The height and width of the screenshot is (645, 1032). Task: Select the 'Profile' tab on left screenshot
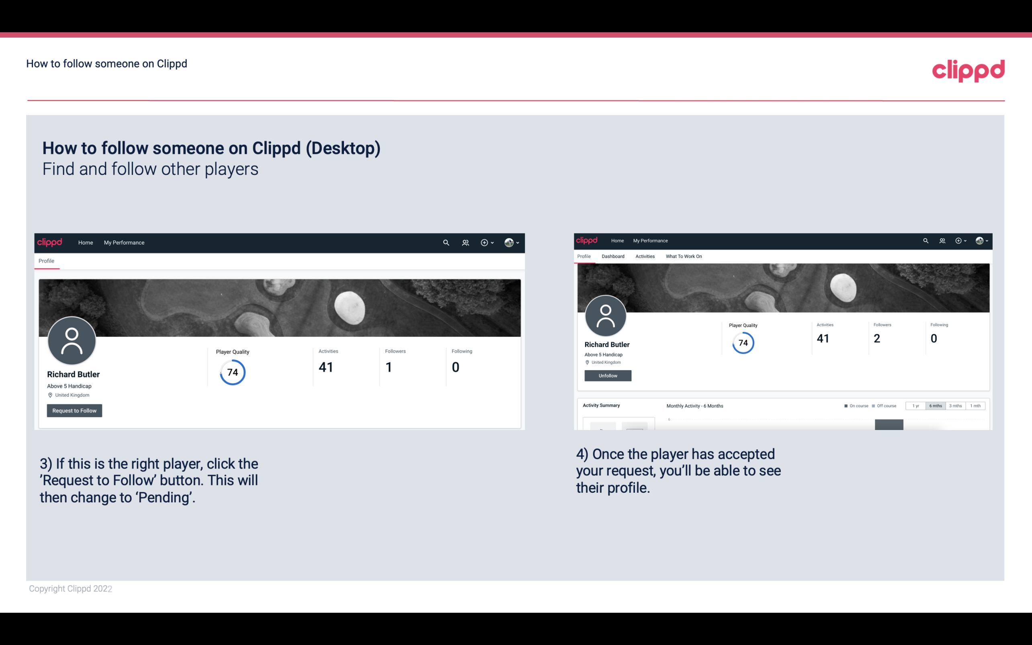pyautogui.click(x=46, y=261)
